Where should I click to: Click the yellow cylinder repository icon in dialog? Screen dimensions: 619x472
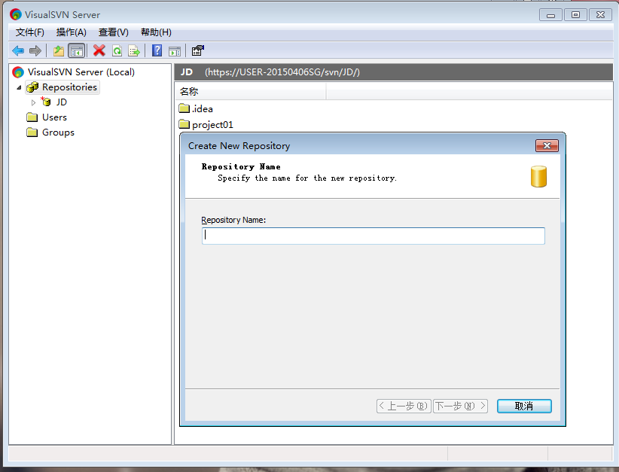coord(538,176)
